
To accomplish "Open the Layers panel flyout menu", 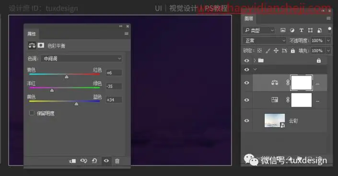I will tap(328, 19).
